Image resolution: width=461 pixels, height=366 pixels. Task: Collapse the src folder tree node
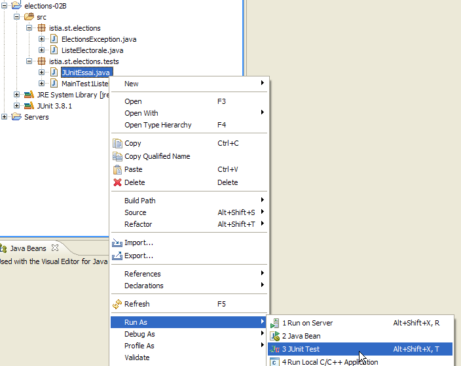point(17,17)
